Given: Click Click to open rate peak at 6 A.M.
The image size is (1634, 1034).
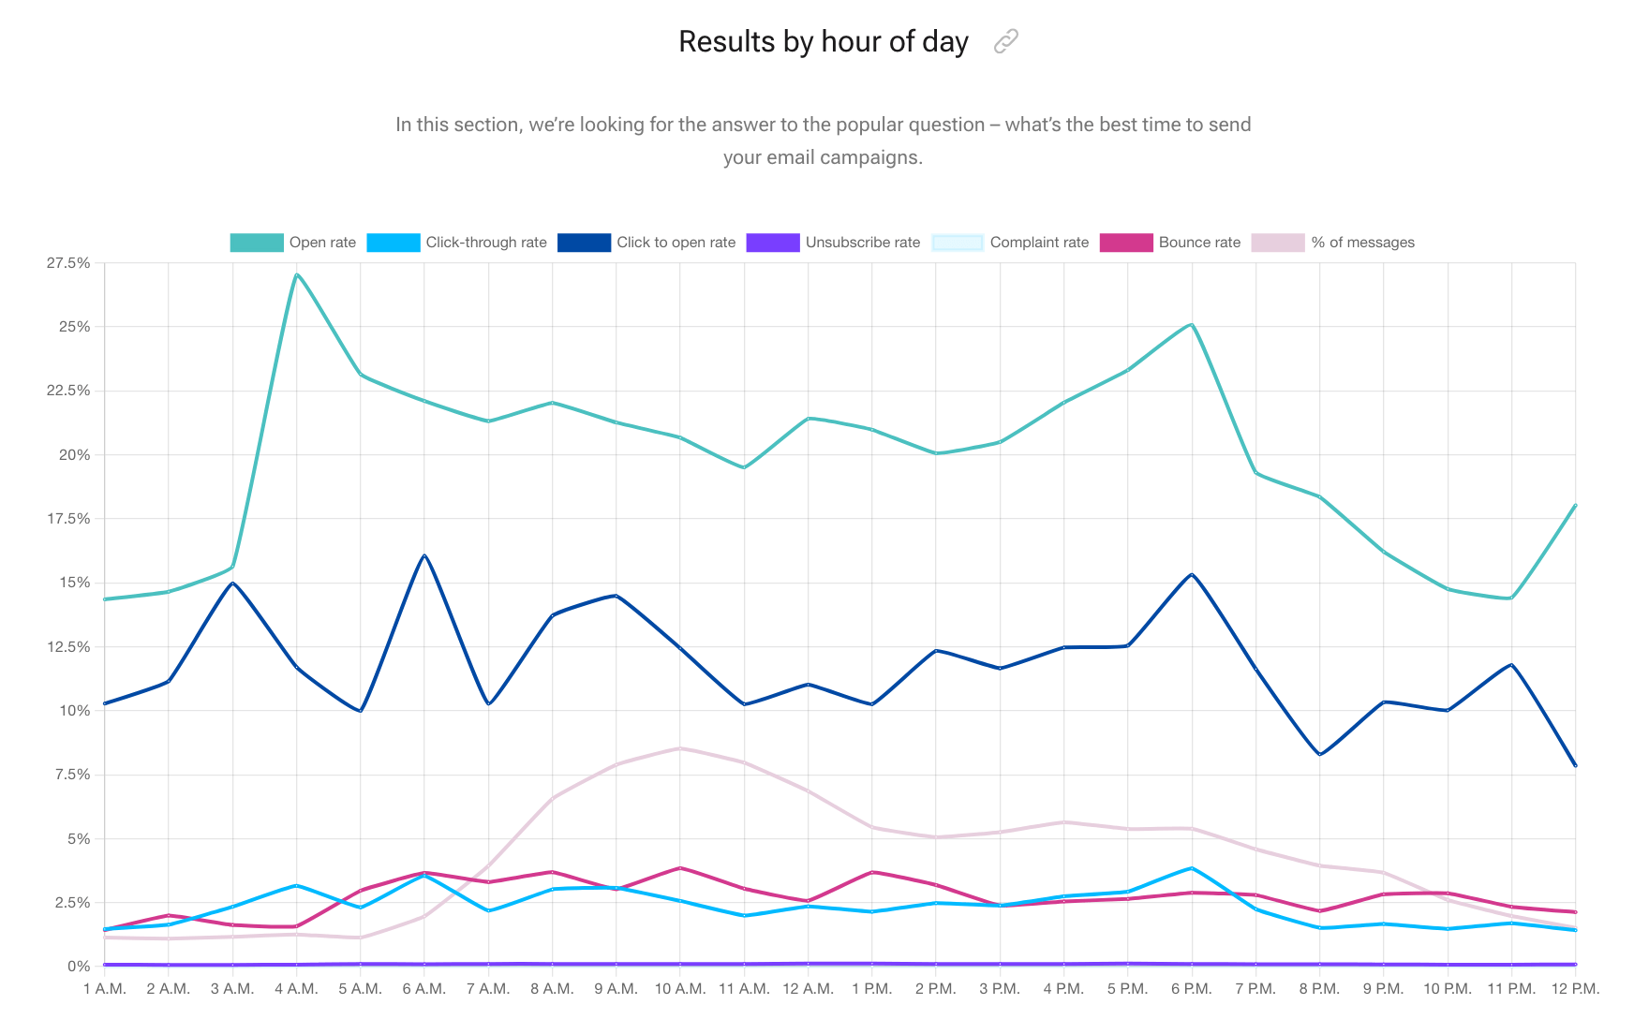Looking at the screenshot, I should click(424, 555).
